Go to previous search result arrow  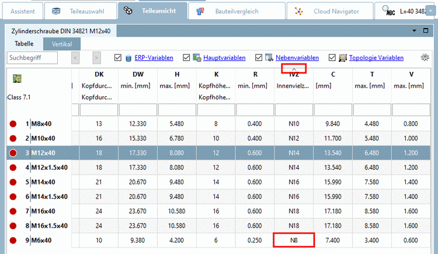click(75, 58)
